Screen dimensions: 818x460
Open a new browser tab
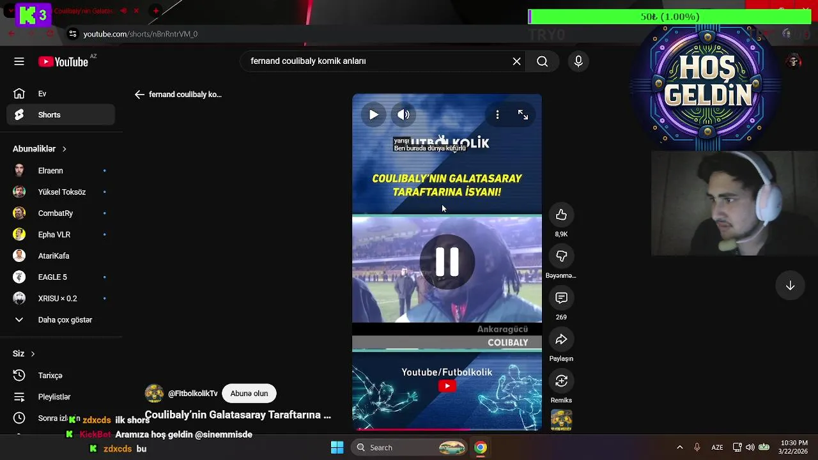(155, 11)
